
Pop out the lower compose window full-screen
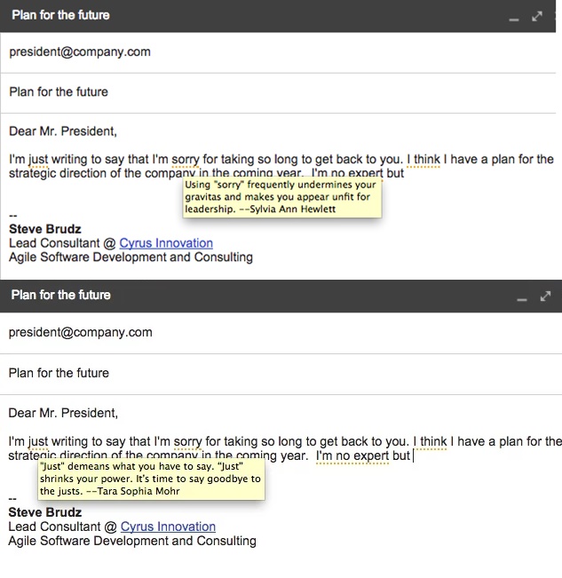click(545, 296)
